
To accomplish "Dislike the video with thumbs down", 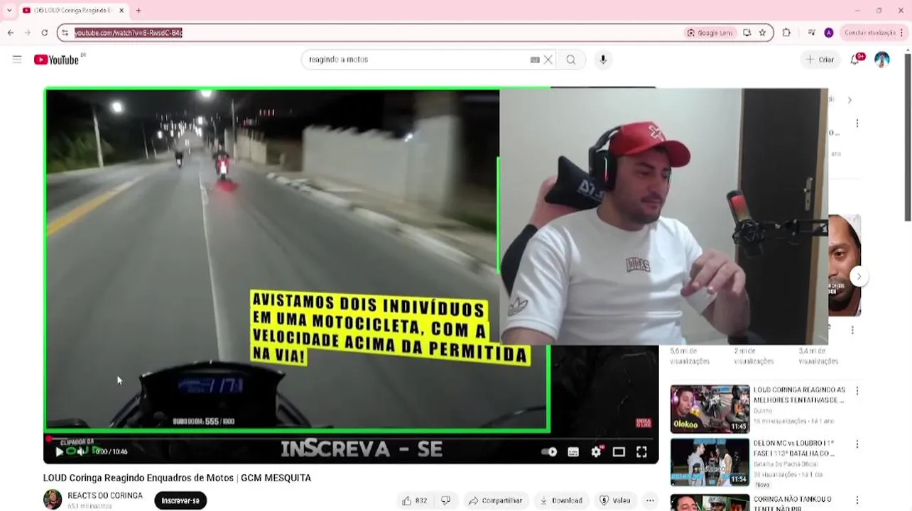I will coord(445,500).
